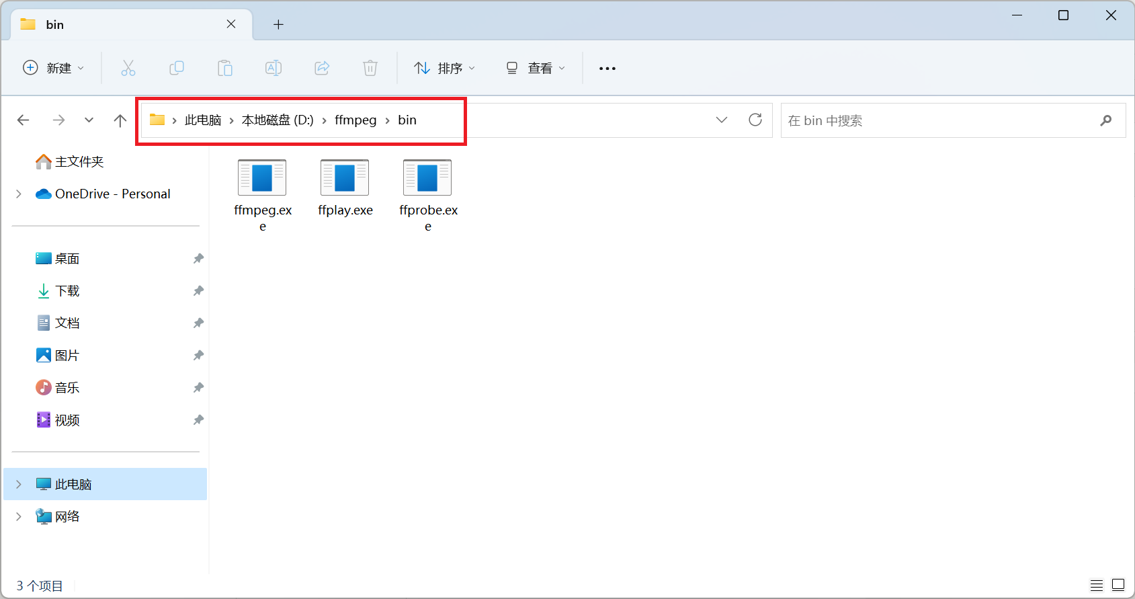
Task: Open 音乐 in quick access
Action: [x=58, y=387]
